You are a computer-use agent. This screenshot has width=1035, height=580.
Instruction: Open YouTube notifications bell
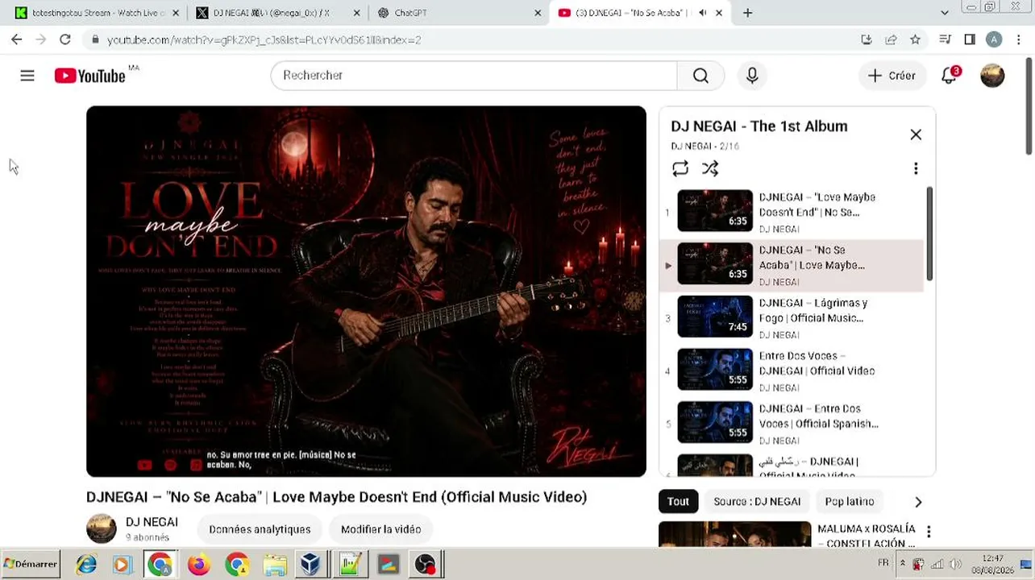tap(950, 76)
